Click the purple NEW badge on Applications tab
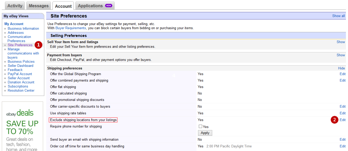Image resolution: width=348 pixels, height=151 pixels. 109,5
